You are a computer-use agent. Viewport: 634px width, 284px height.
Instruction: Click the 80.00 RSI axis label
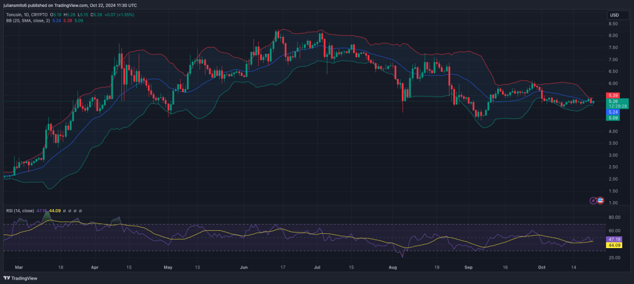click(x=614, y=217)
